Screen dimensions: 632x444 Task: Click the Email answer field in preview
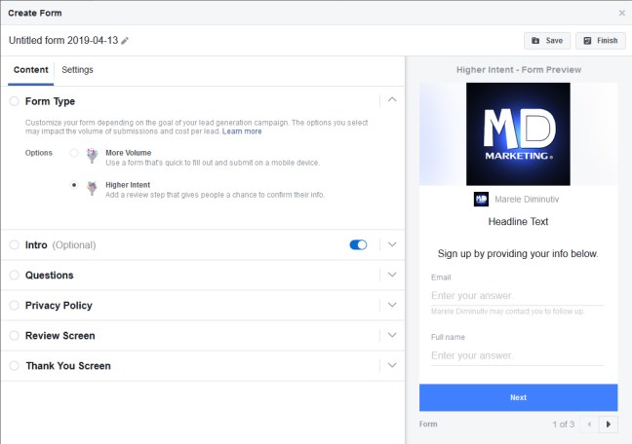tap(518, 296)
